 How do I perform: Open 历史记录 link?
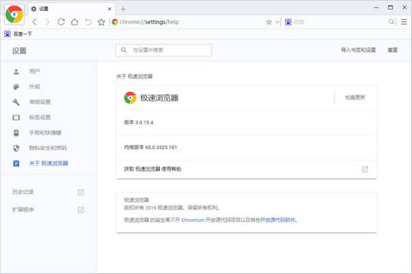pyautogui.click(x=23, y=192)
